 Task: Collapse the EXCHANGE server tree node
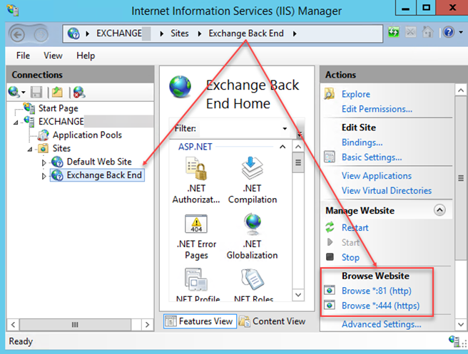coord(16,123)
